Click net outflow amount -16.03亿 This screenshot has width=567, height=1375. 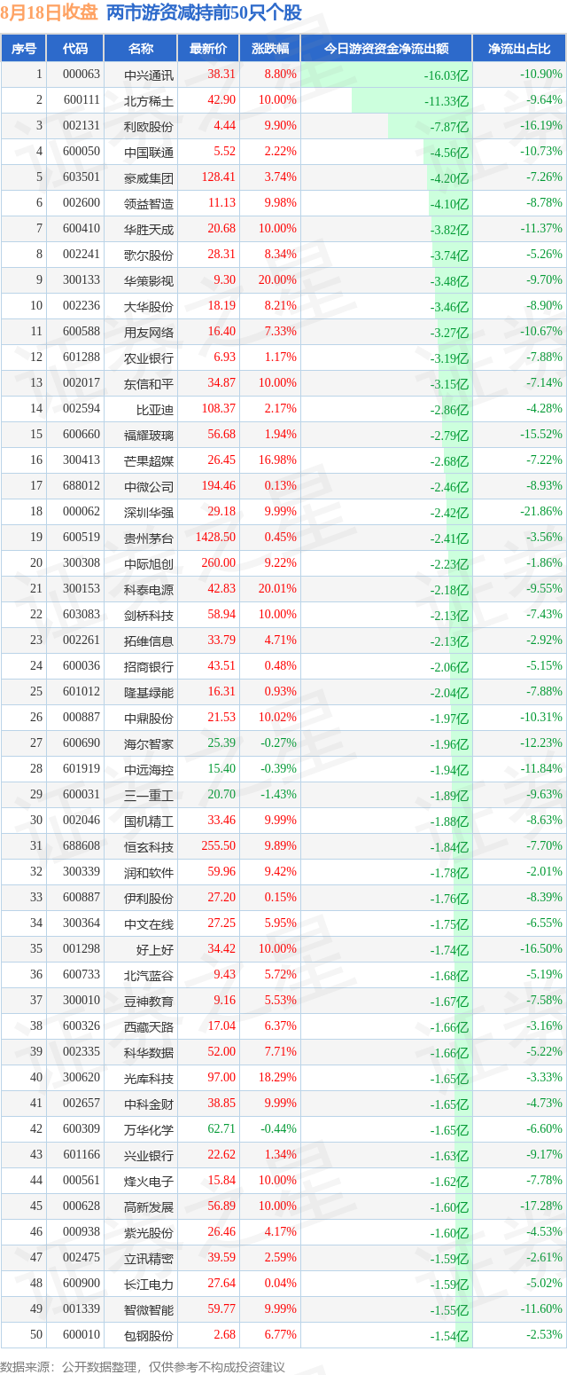(x=446, y=77)
